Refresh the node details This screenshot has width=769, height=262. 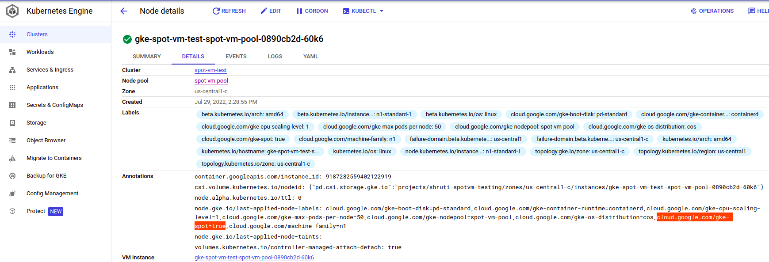tap(229, 11)
